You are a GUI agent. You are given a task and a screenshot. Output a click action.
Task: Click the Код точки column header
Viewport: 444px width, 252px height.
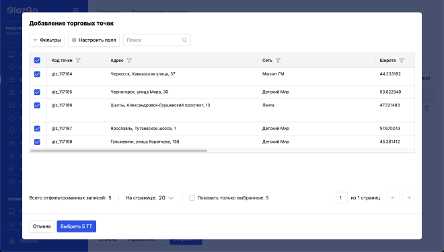tap(62, 61)
